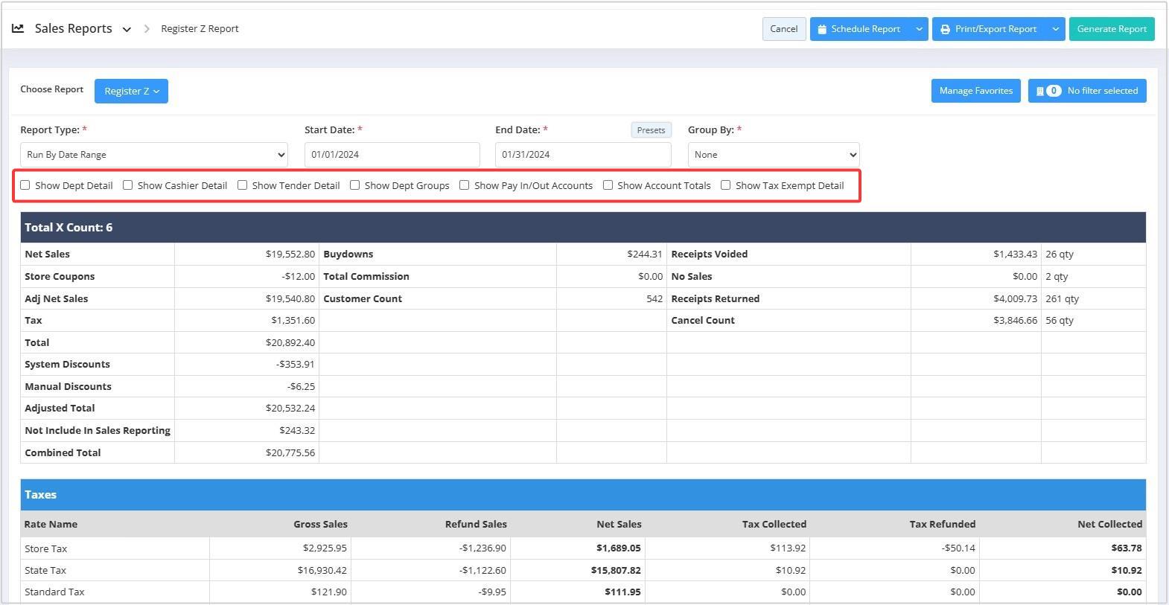The width and height of the screenshot is (1169, 605).
Task: Open the Schedule Report dropdown arrow
Action: point(919,29)
